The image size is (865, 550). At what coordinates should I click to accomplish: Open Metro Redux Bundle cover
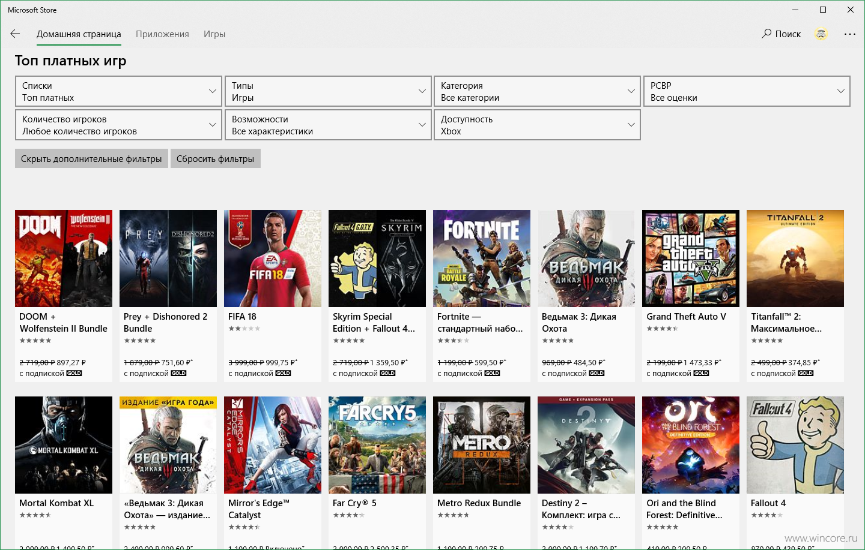point(482,445)
